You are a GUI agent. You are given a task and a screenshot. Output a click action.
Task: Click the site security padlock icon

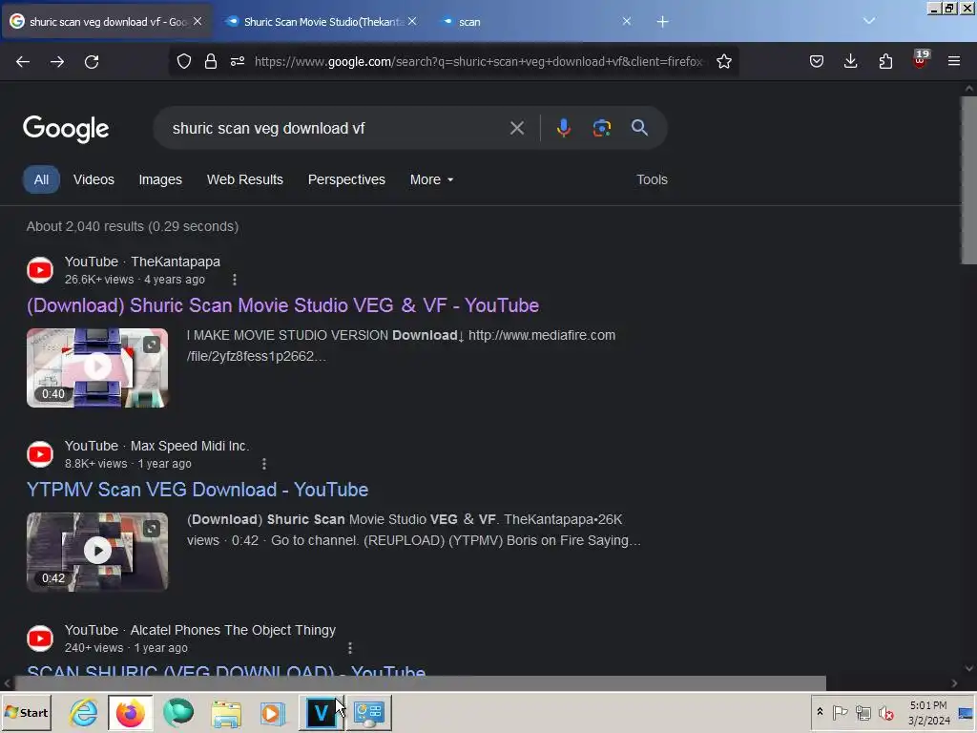[x=211, y=62]
